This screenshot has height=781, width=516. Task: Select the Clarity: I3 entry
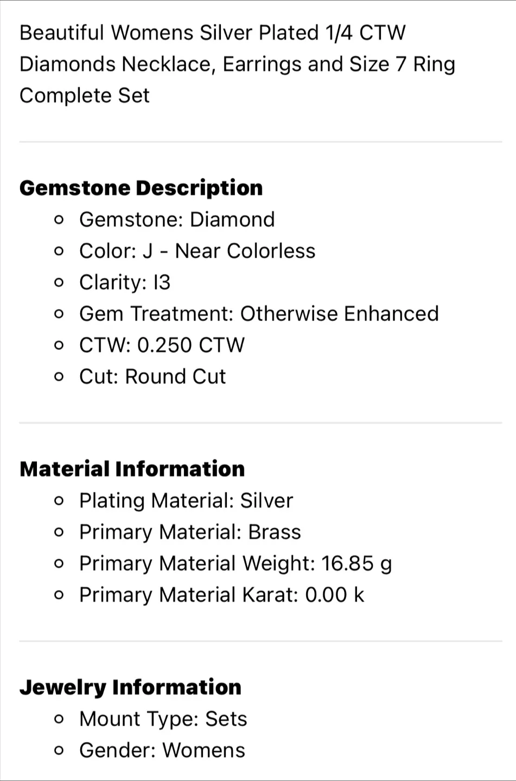(125, 283)
